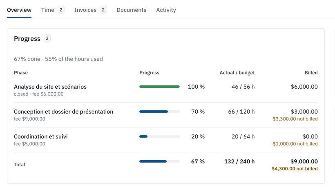
Task: Click the progress bar for Coordination et suivi
Action: [x=159, y=136]
